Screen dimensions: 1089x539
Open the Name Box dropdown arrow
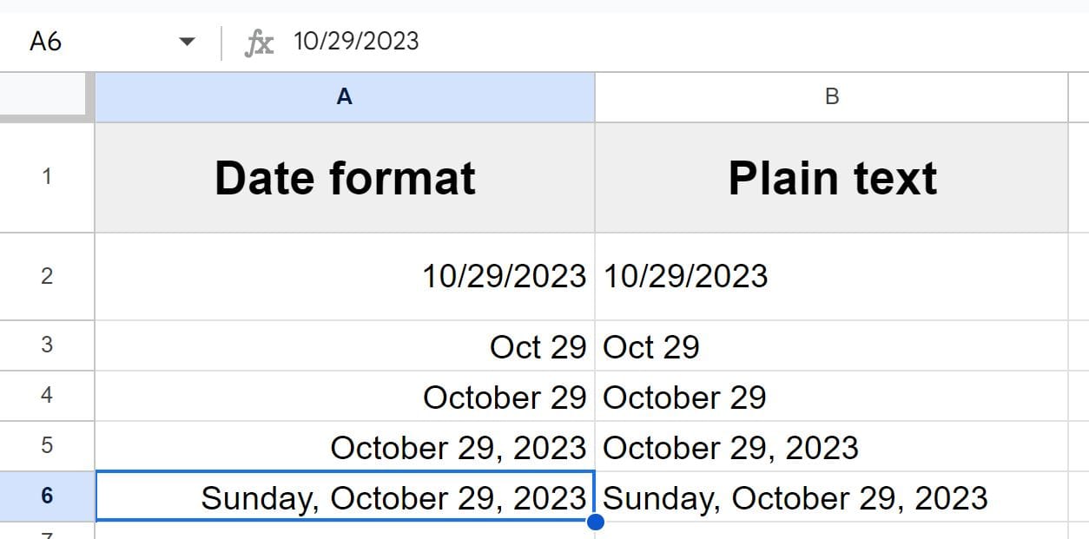188,40
